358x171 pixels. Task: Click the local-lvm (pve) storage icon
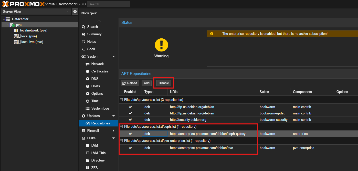pos(17,42)
